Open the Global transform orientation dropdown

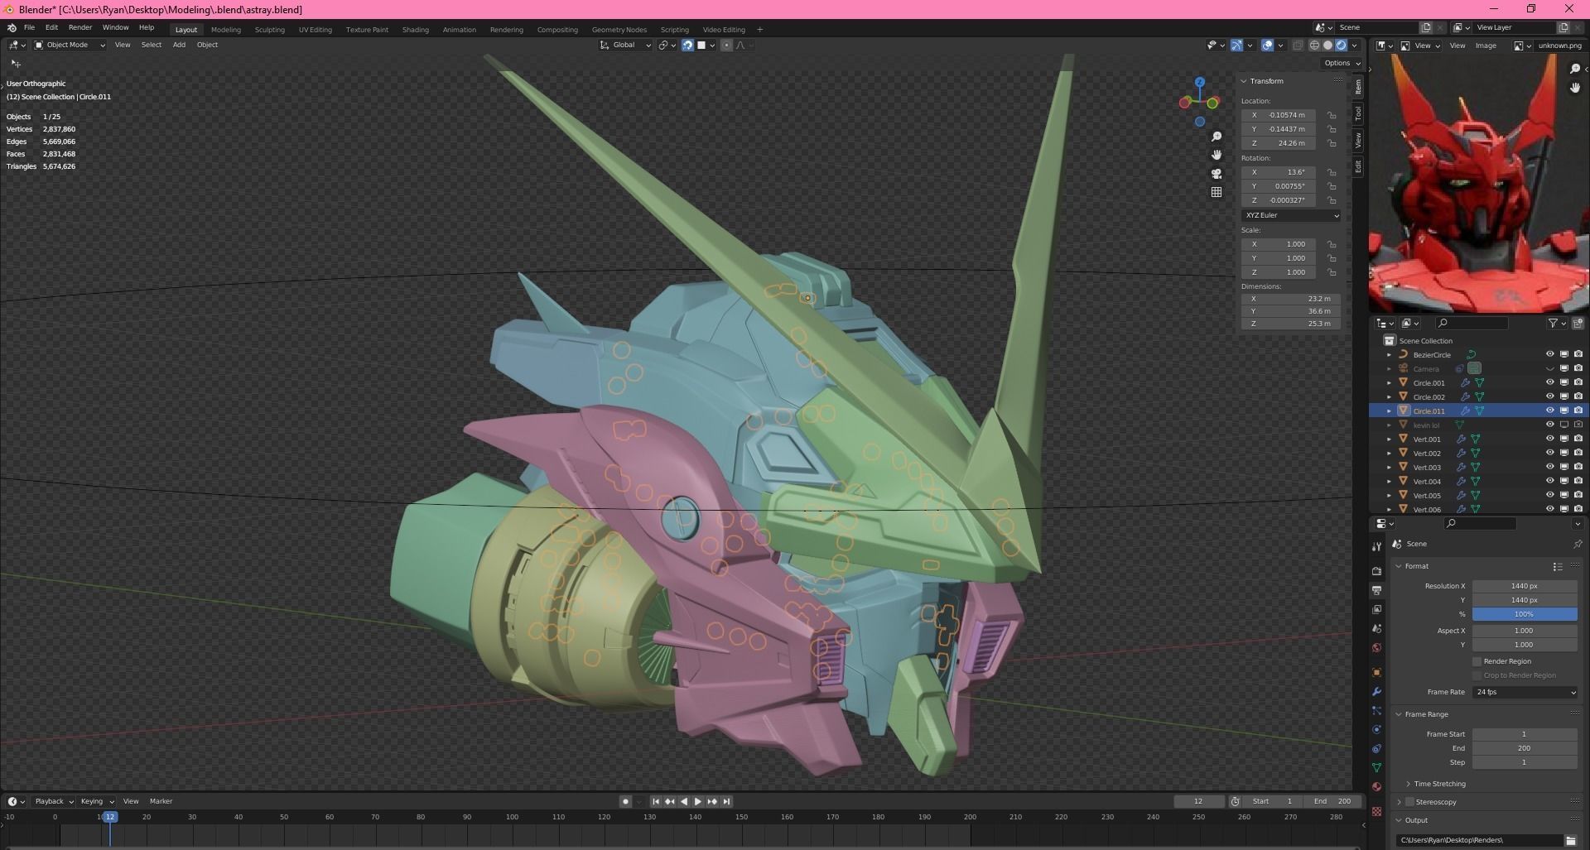point(625,45)
